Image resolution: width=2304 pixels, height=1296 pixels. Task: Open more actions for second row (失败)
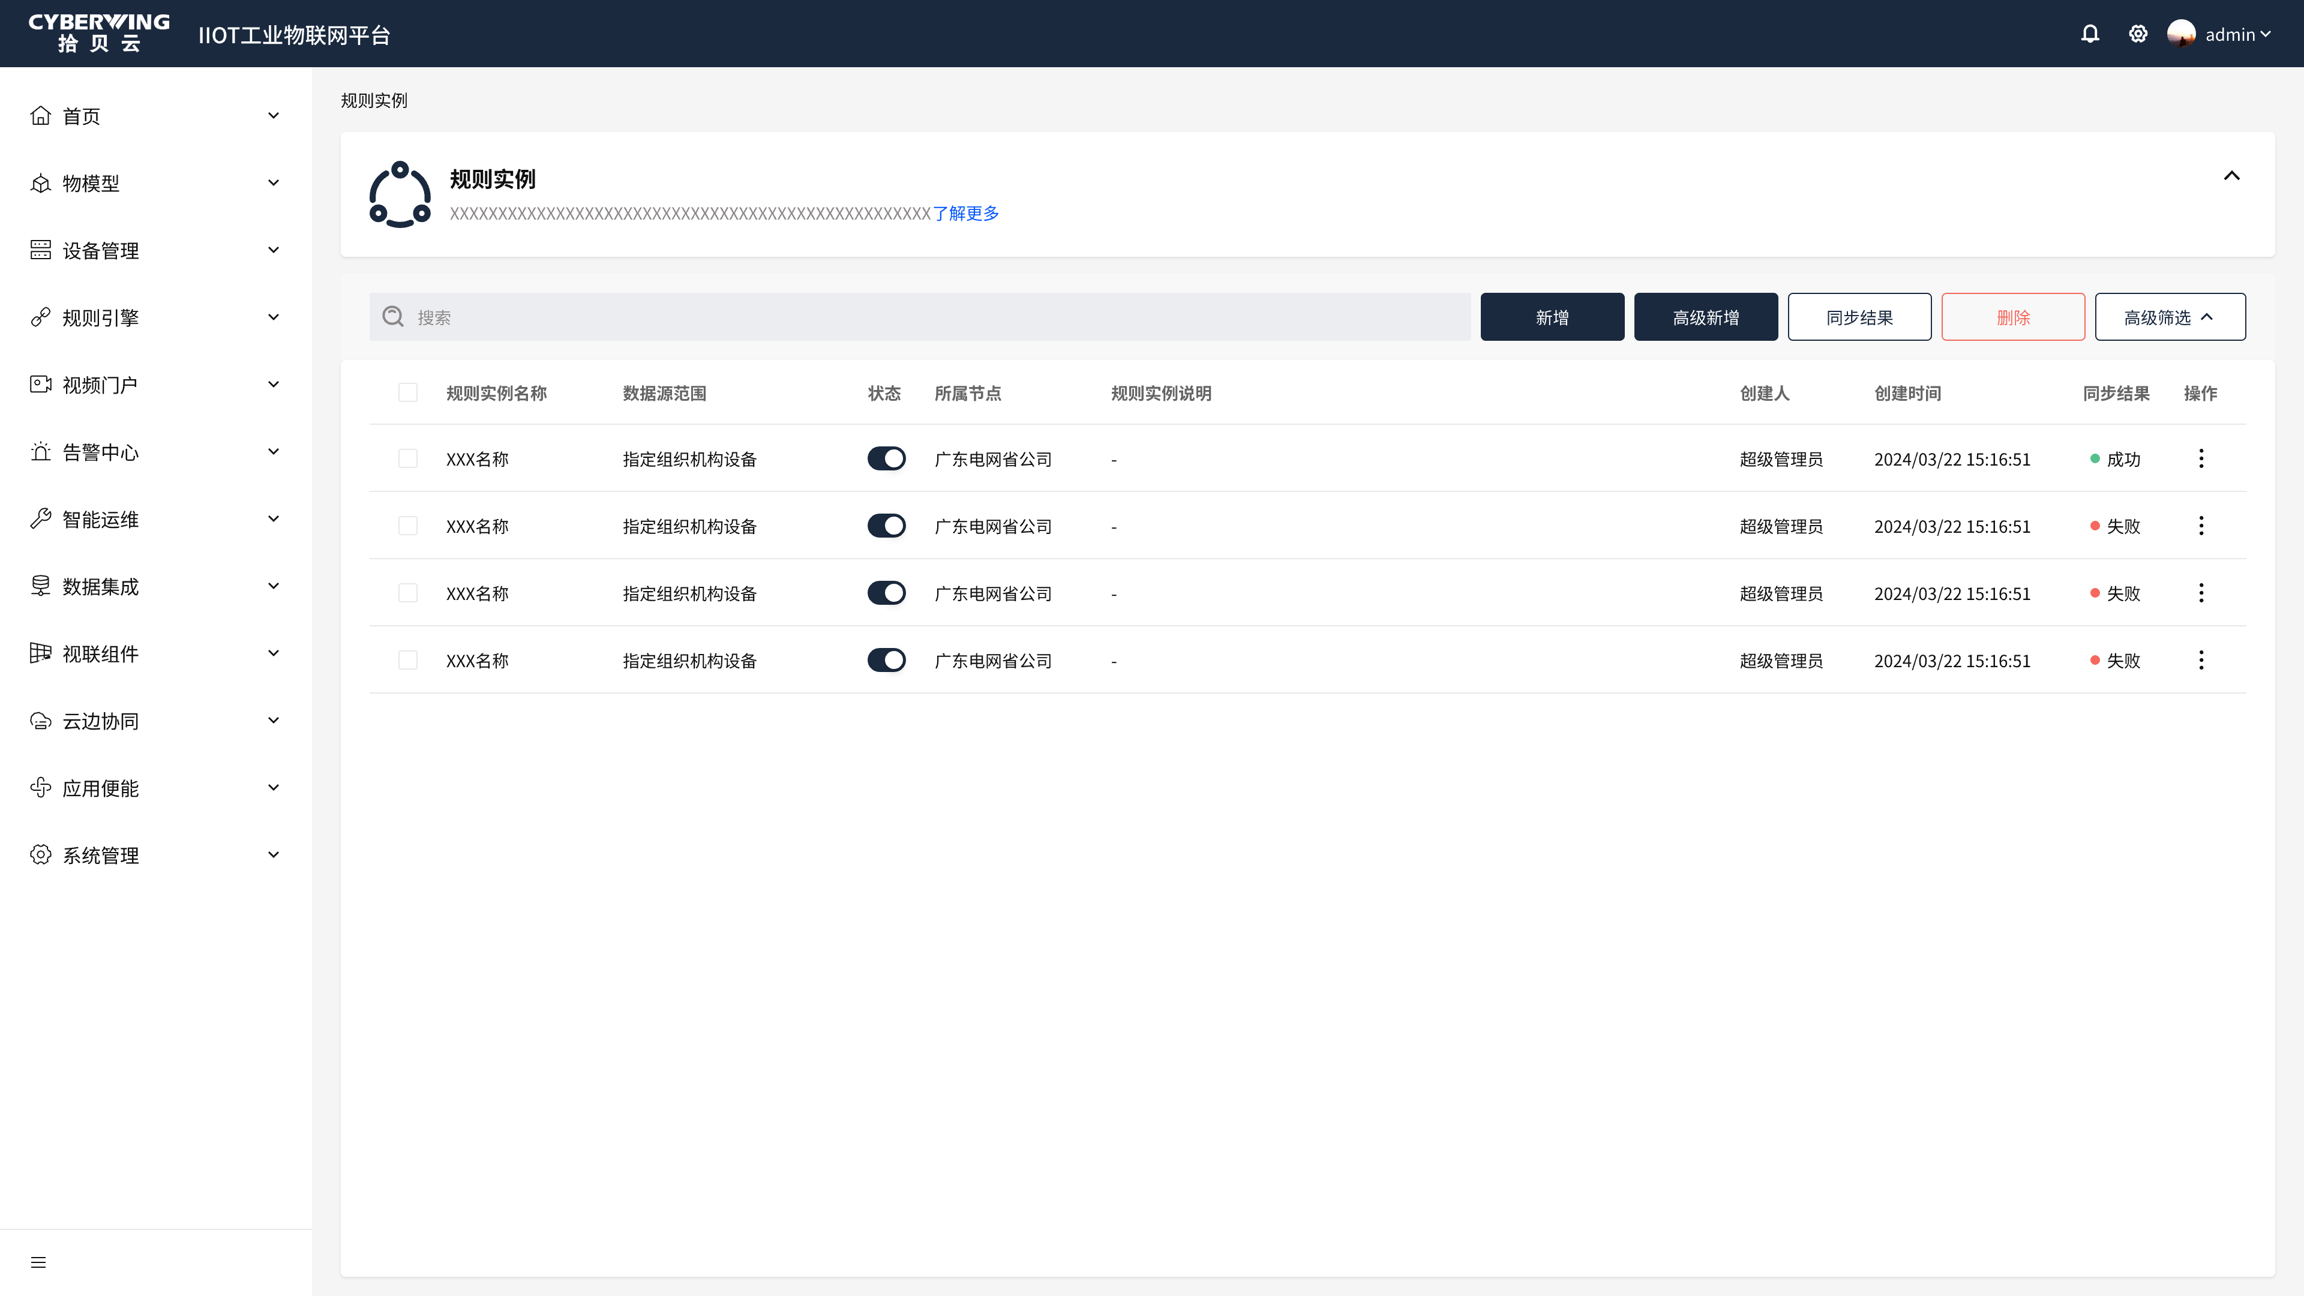click(2201, 526)
